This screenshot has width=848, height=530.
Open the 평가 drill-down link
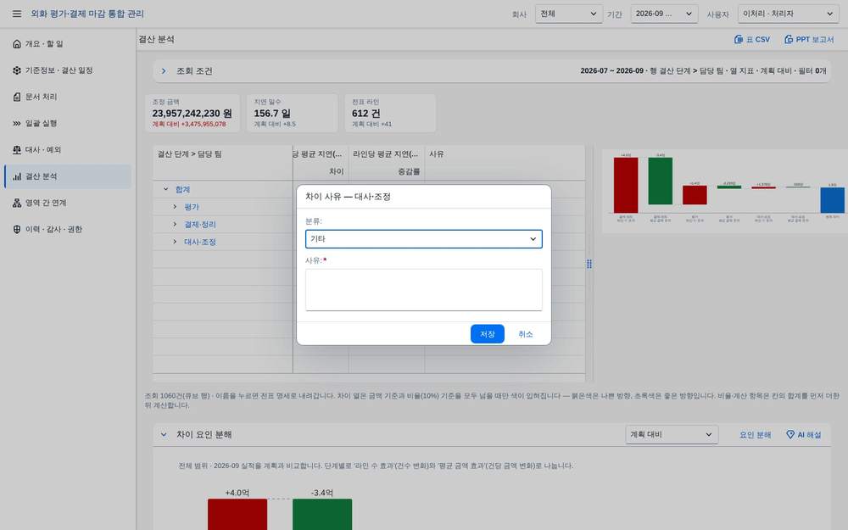[192, 207]
